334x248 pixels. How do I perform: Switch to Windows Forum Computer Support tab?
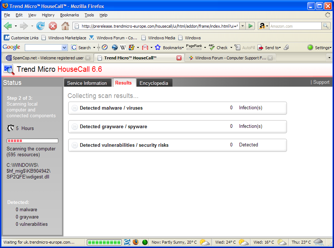pos(230,58)
